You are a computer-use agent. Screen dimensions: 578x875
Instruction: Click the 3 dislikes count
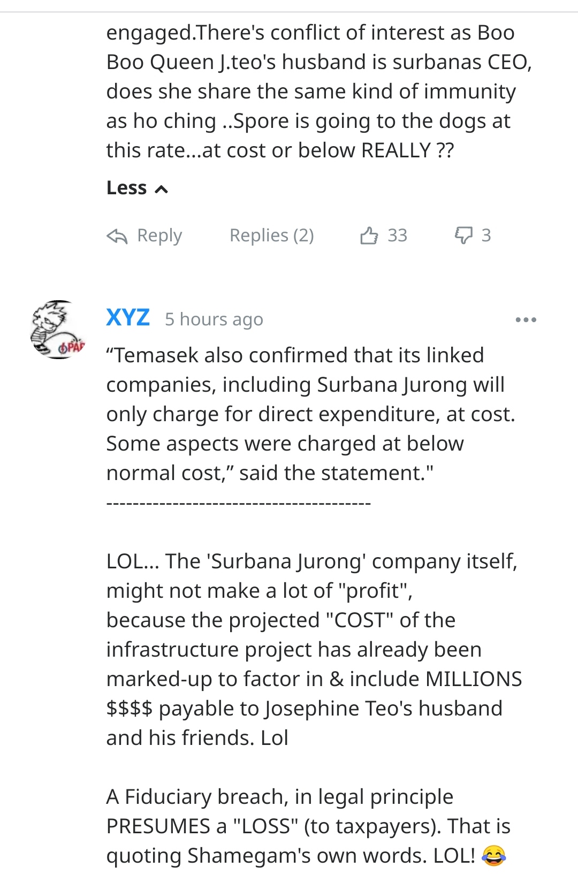(x=486, y=235)
